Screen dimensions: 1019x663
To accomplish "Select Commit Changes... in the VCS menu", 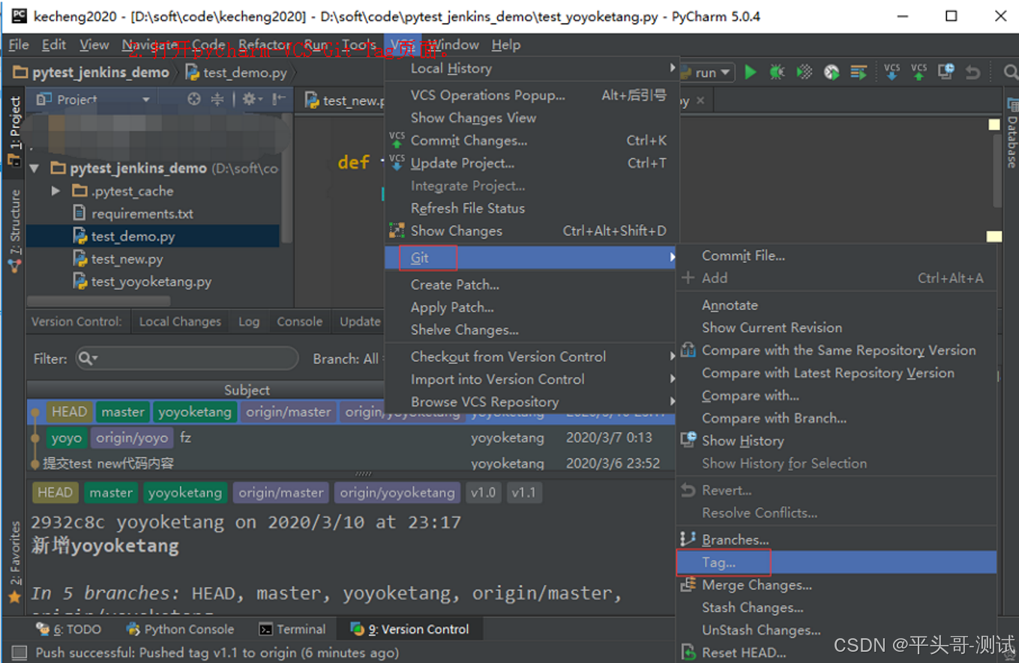I will coord(469,140).
